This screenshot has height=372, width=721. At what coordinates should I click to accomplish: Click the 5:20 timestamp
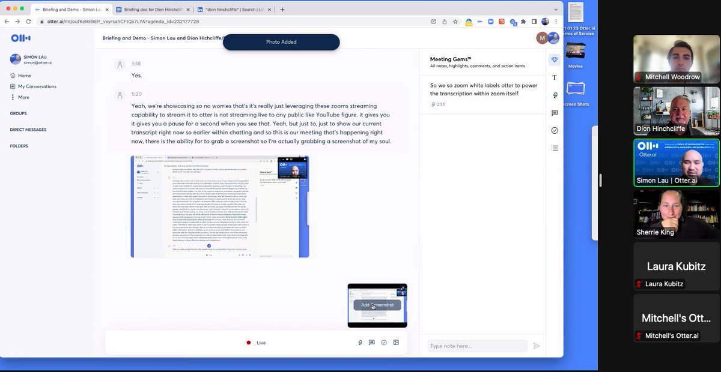coord(136,94)
